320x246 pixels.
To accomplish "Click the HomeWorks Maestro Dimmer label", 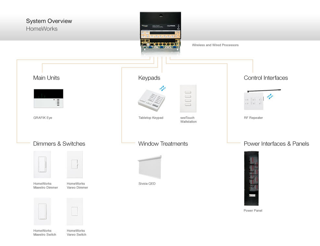I will coord(45,186).
